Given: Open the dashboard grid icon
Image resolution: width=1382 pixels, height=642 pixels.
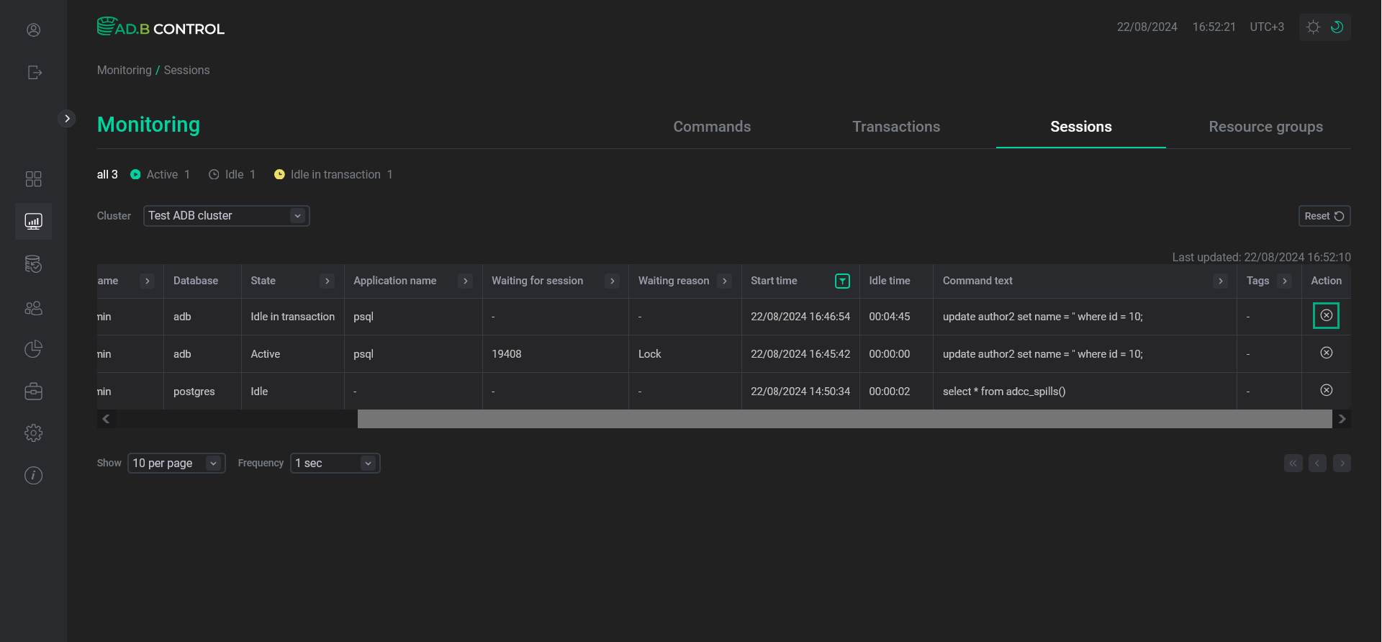Looking at the screenshot, I should (x=33, y=178).
